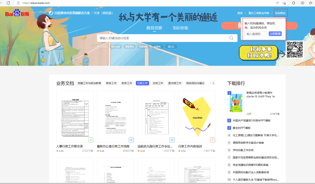Click the 立即配置 button

(x=275, y=34)
